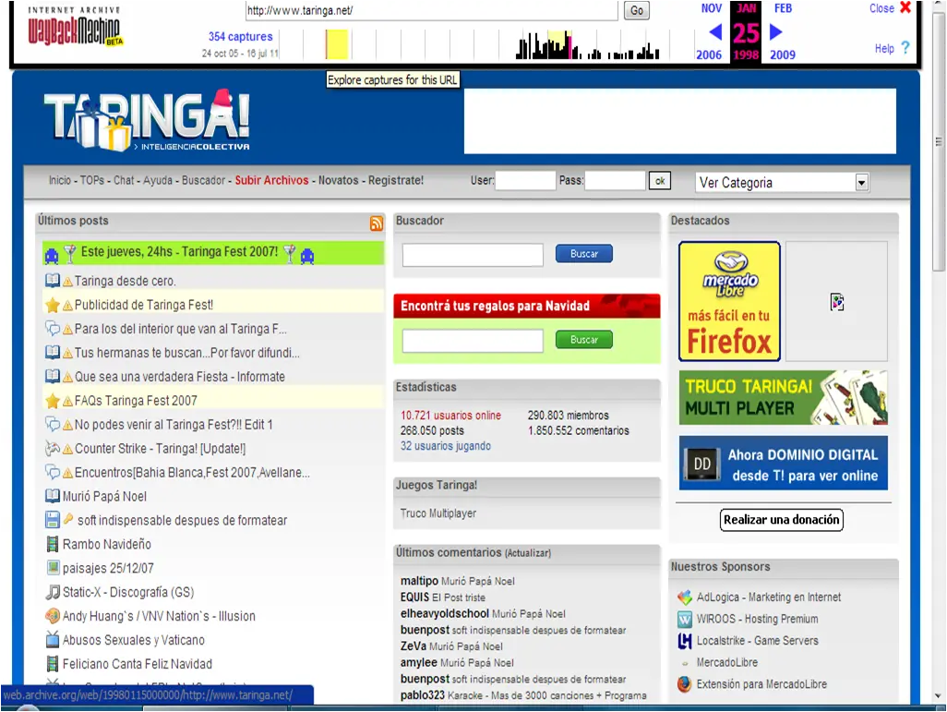Open the RSS feed icon for Últimos posts
The width and height of the screenshot is (947, 712).
point(377,223)
